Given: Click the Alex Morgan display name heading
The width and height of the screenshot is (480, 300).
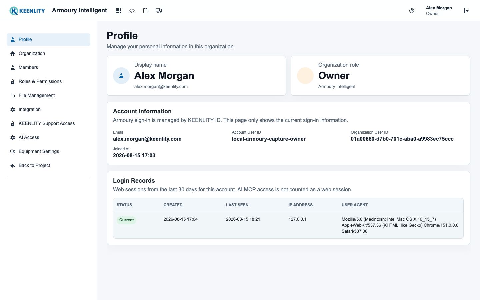Looking at the screenshot, I should [164, 76].
